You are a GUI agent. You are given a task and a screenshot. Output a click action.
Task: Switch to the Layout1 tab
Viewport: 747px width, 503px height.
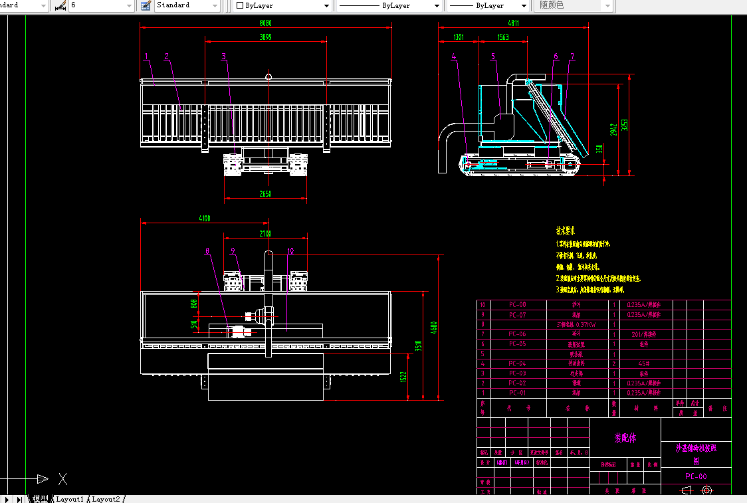(70, 499)
